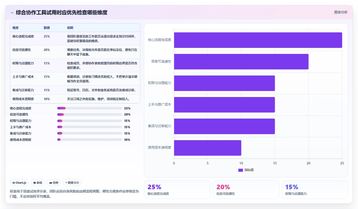Click the 权限与治理能力 table row name
This screenshot has height=209, width=358.
pos(23,63)
